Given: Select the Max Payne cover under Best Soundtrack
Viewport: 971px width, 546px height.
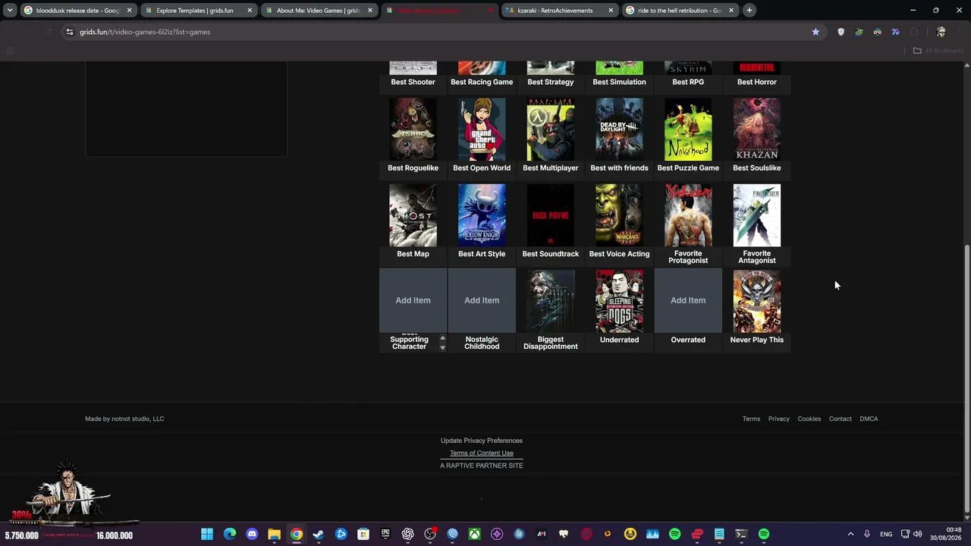Looking at the screenshot, I should pyautogui.click(x=551, y=215).
